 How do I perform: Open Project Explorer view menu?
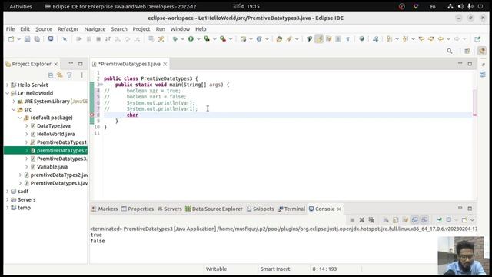(81, 75)
